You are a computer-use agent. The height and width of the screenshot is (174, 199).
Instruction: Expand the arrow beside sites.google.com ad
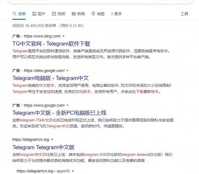68,71
